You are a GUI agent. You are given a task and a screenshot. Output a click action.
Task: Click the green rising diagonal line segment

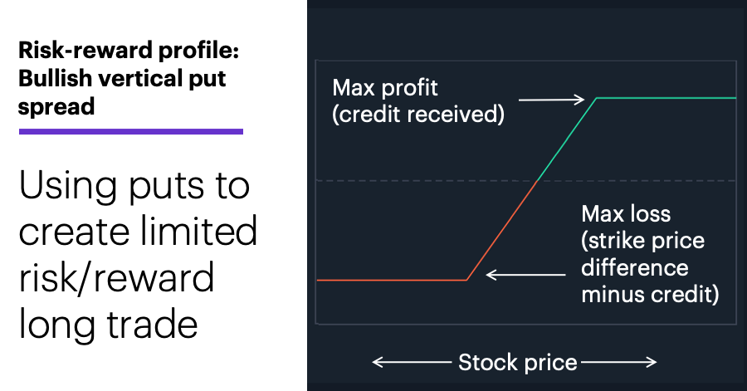[x=567, y=139]
